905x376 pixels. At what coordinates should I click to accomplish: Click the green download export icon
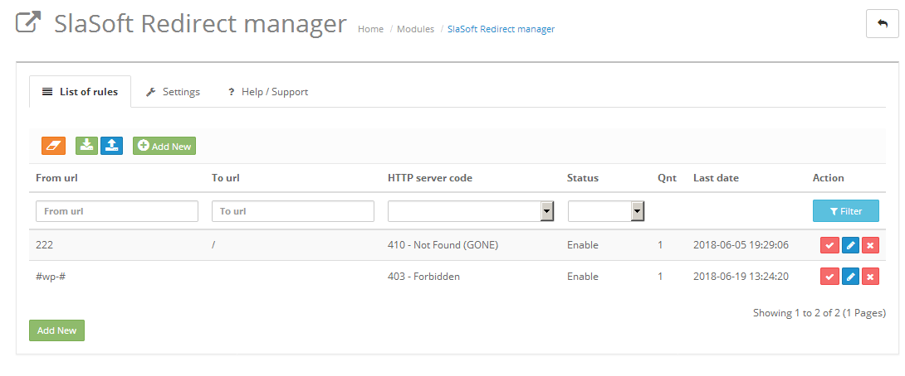click(x=86, y=146)
